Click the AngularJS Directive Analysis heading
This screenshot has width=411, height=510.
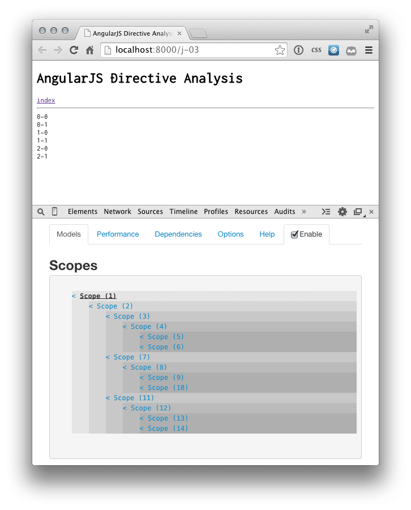pos(140,78)
